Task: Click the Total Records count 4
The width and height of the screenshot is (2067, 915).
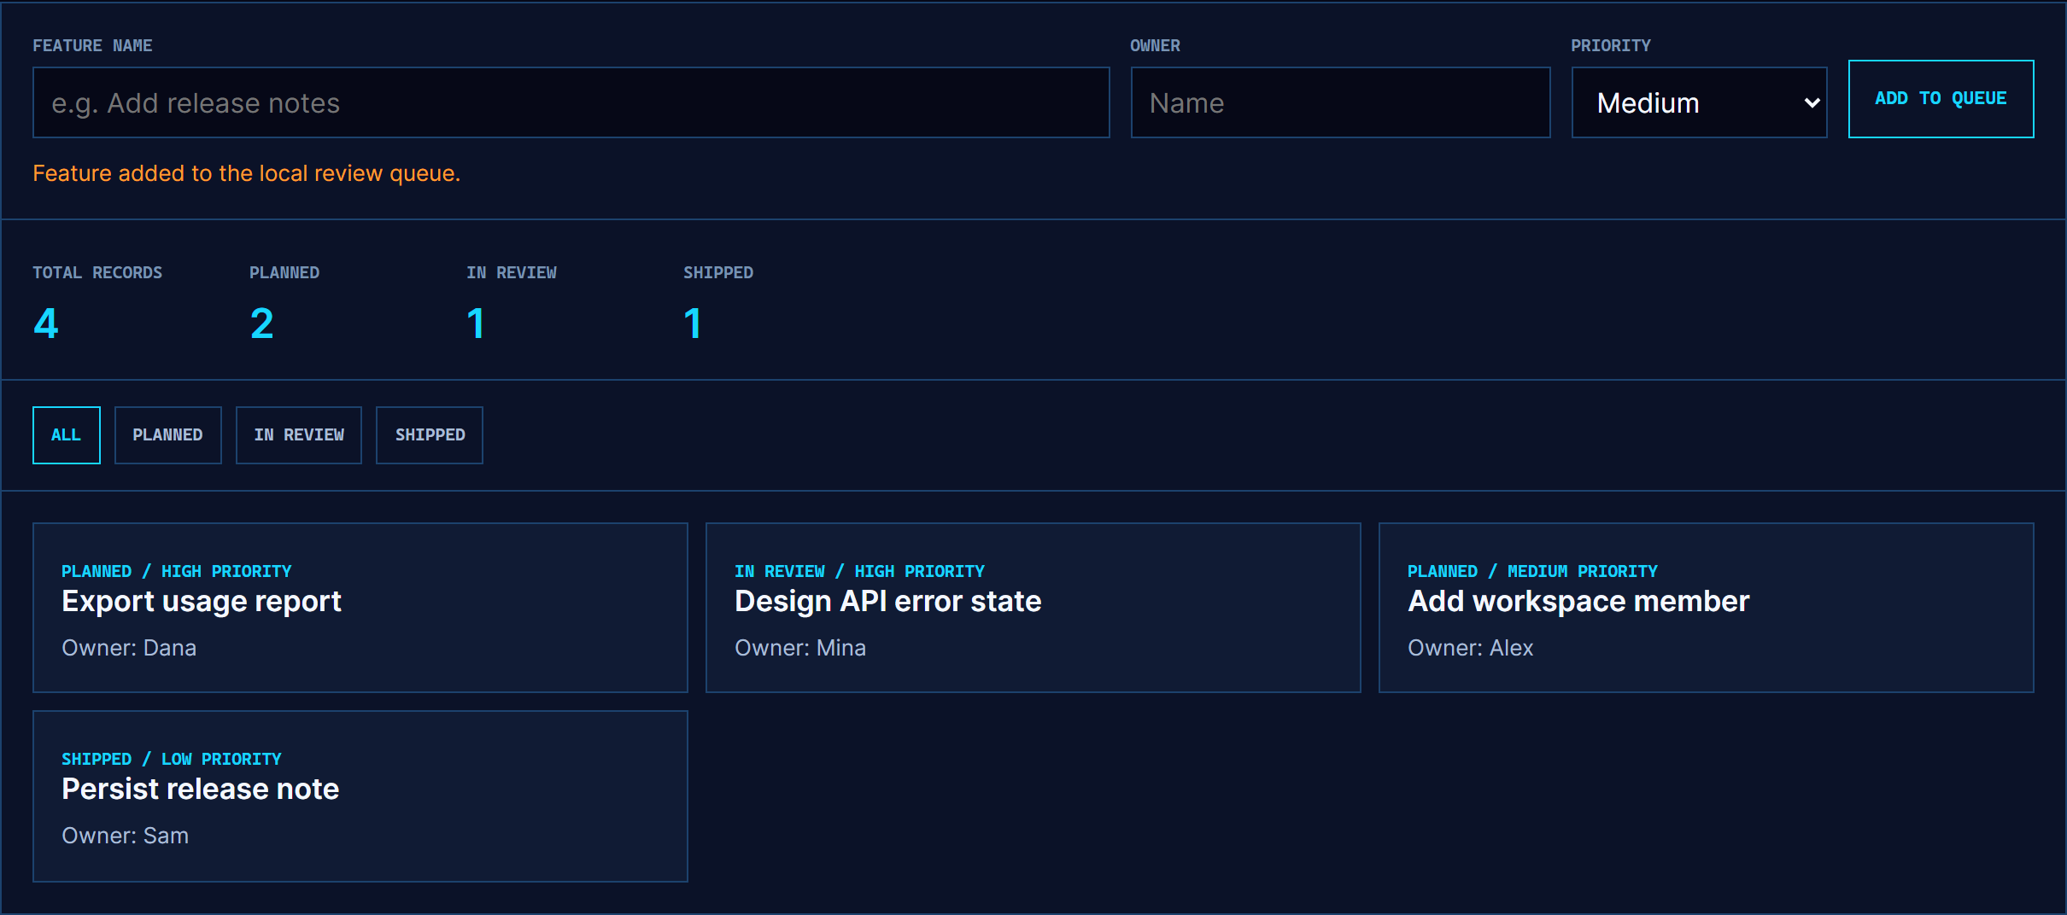Action: click(46, 323)
